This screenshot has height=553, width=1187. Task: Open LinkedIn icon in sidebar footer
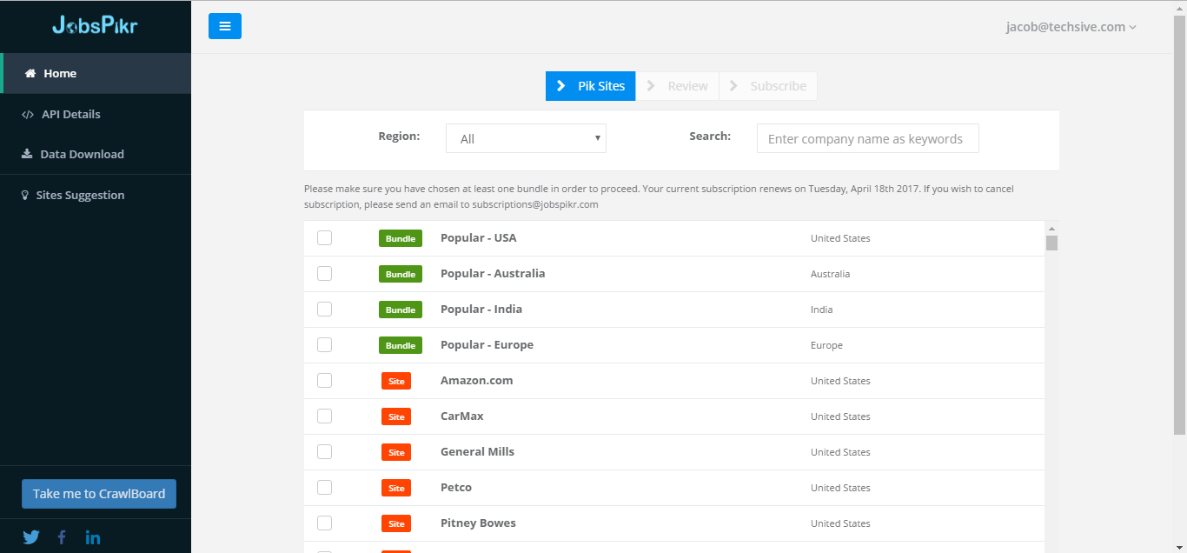point(93,536)
